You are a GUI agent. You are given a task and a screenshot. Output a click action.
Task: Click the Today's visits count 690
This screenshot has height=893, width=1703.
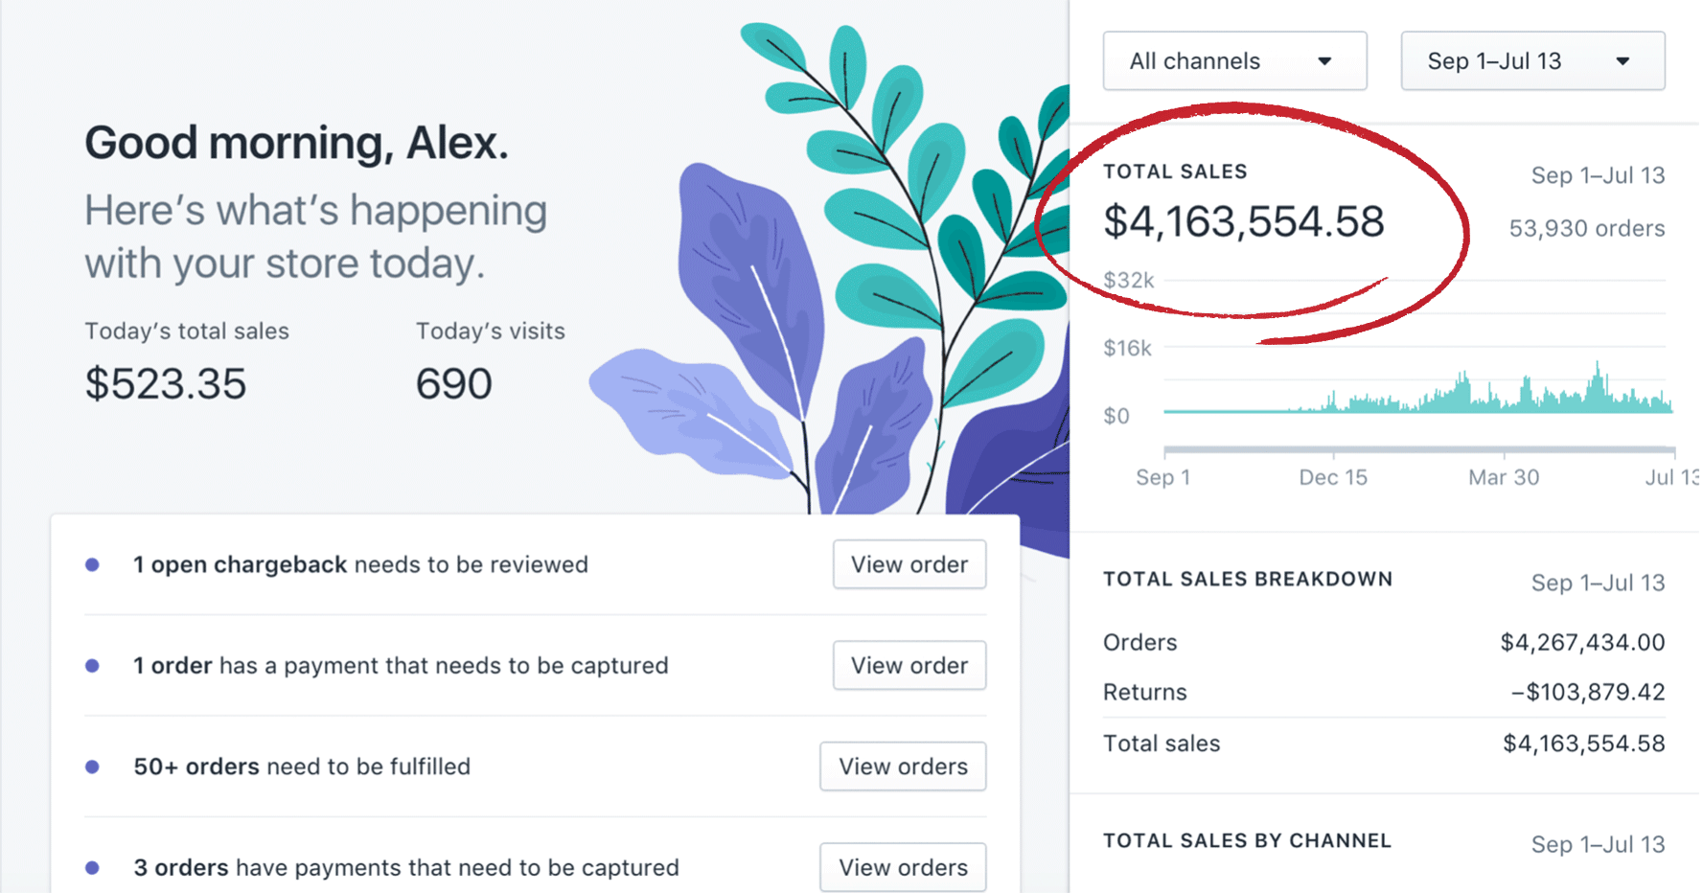[x=453, y=384]
